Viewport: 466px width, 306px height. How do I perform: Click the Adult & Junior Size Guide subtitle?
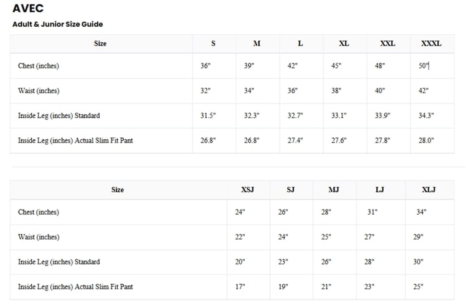coord(58,24)
